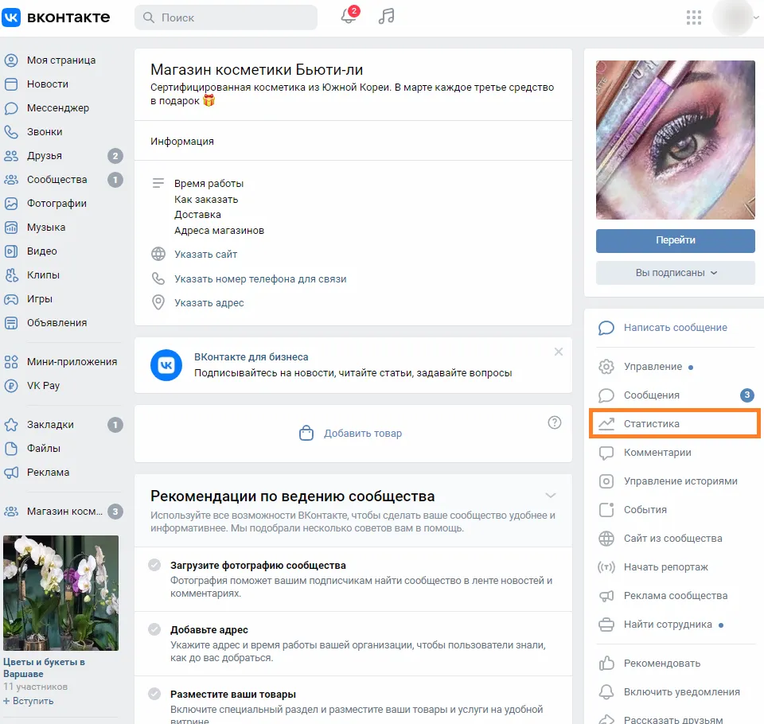Open the notifications bell

[348, 16]
